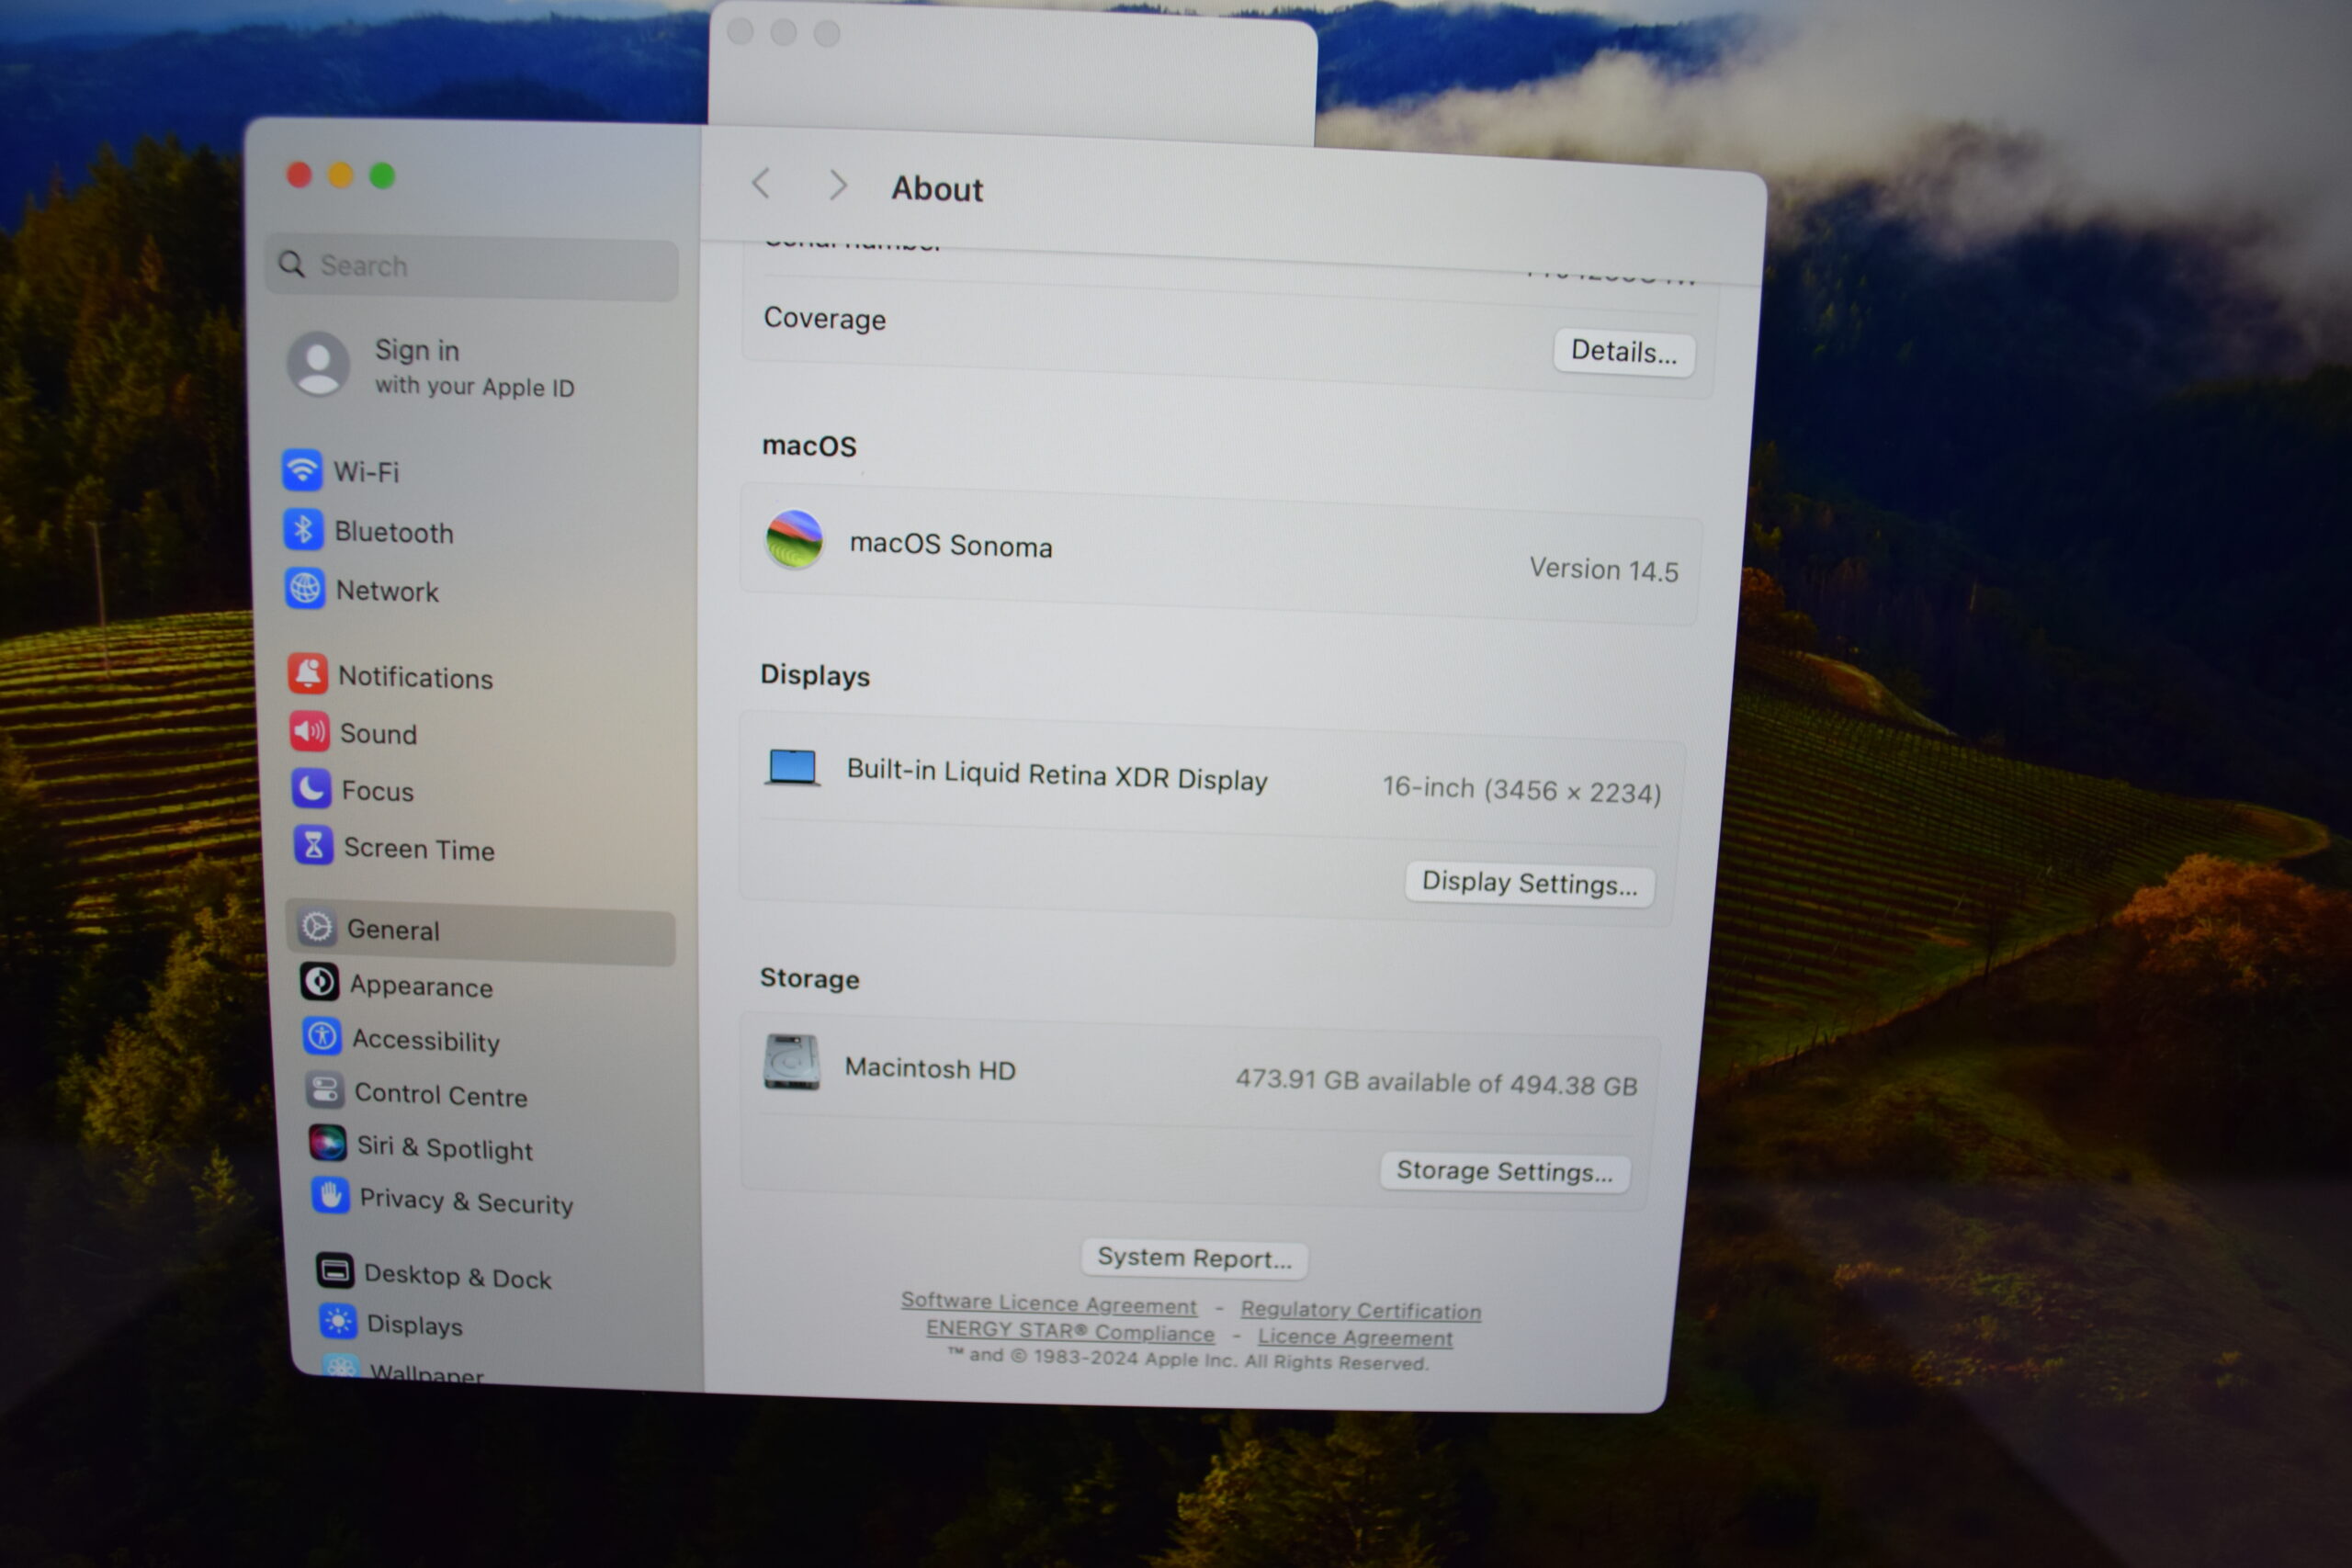Click the Displays sun icon in sidebar
Image resolution: width=2352 pixels, height=1568 pixels.
(x=338, y=1322)
